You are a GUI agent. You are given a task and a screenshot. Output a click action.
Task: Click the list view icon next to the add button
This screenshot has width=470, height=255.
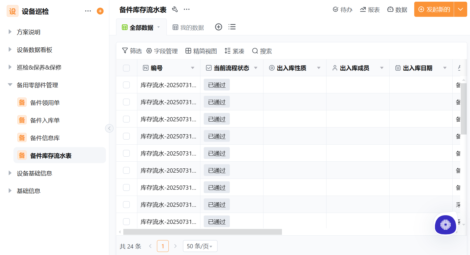coord(232,27)
